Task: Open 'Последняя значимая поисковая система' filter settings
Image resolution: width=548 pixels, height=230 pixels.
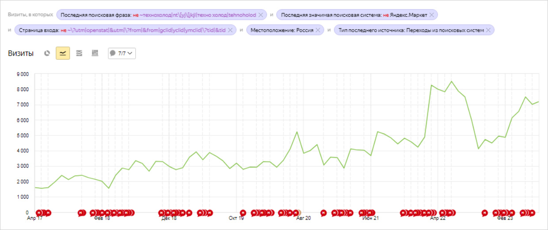Action: [x=354, y=15]
